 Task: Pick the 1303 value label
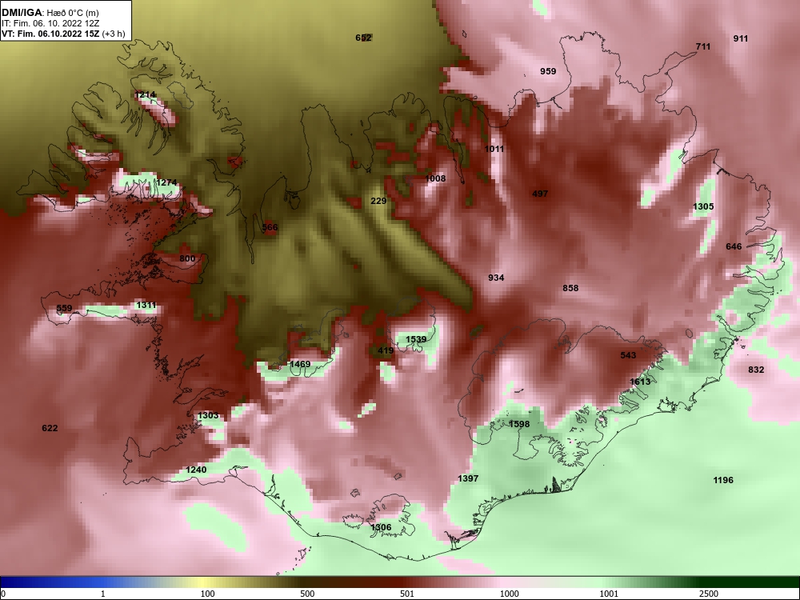(x=208, y=415)
